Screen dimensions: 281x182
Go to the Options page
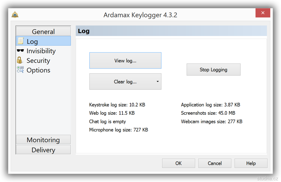point(38,70)
